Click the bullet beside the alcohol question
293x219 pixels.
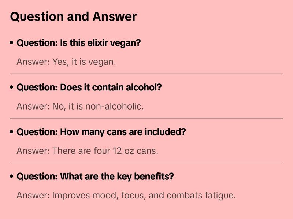pyautogui.click(x=12, y=88)
